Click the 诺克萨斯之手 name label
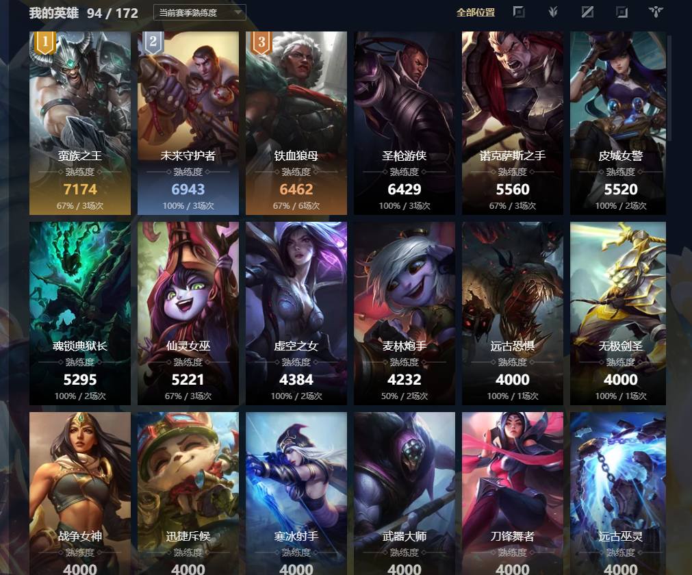 [513, 156]
